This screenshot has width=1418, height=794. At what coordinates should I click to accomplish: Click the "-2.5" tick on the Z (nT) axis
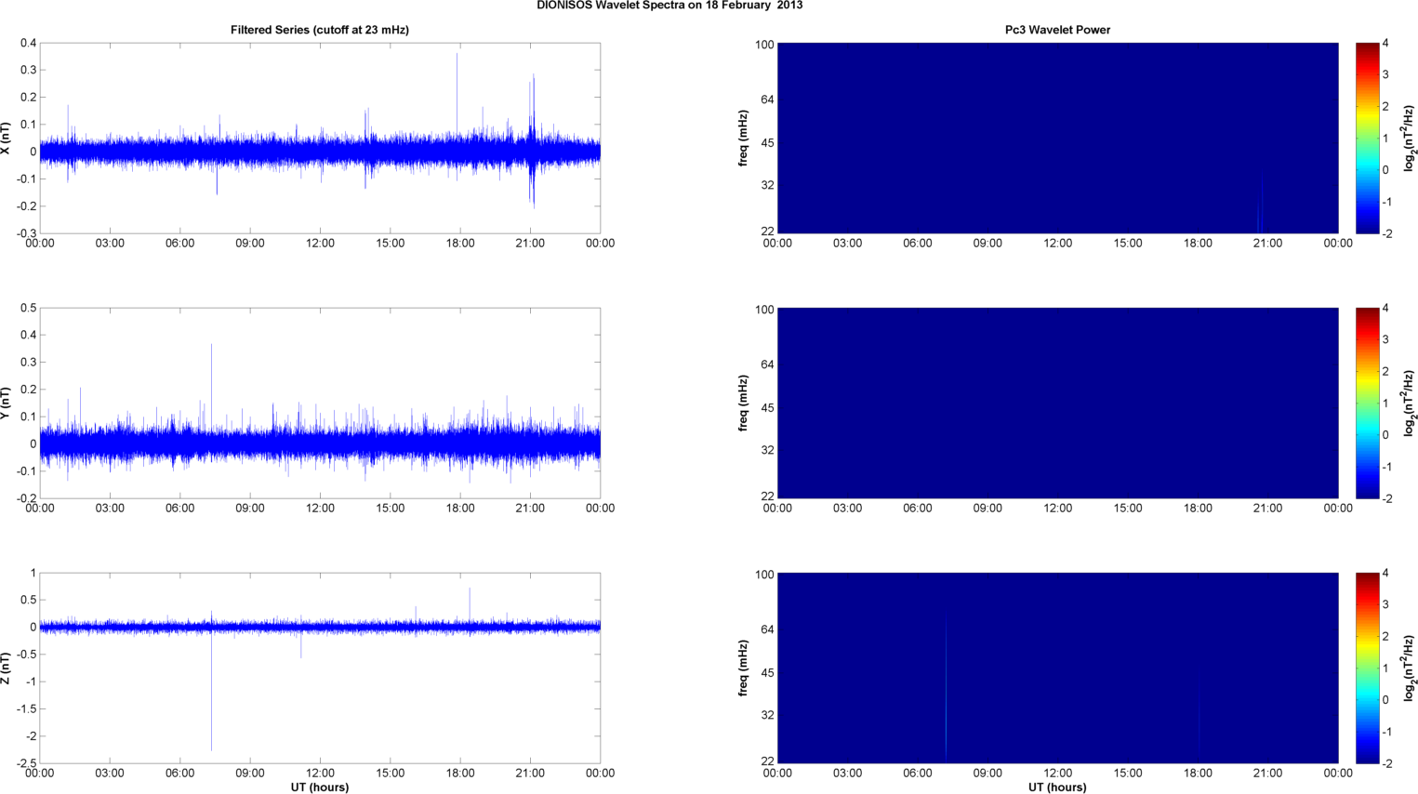[x=25, y=763]
